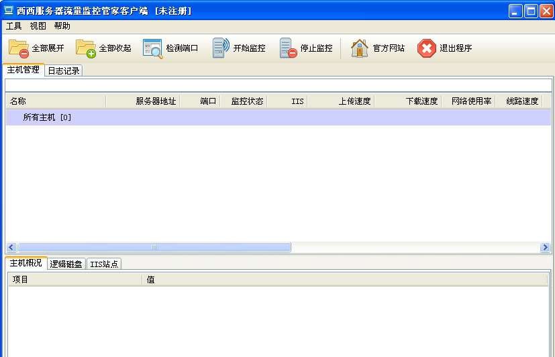The width and height of the screenshot is (555, 357).
Task: Click the 项目 column header
Action: (75, 280)
